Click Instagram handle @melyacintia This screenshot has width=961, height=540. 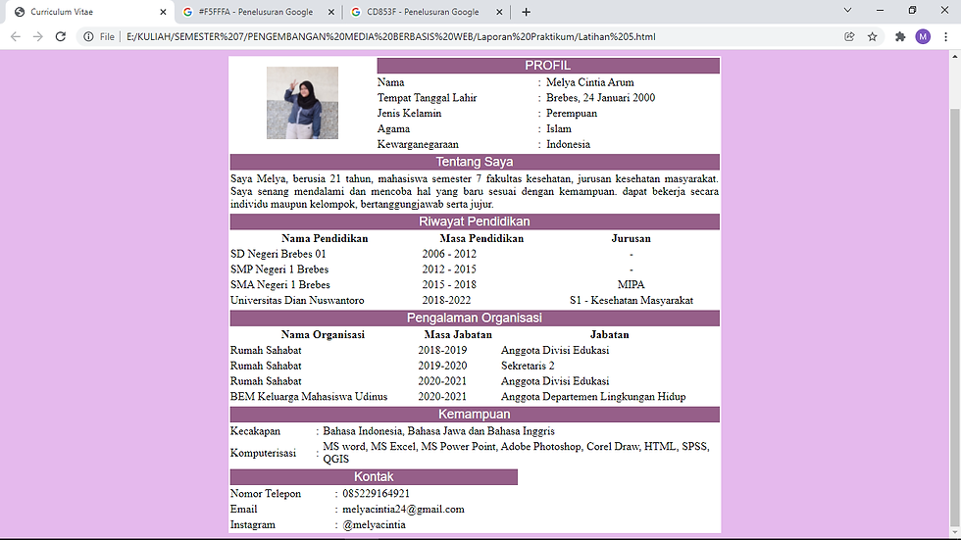374,524
